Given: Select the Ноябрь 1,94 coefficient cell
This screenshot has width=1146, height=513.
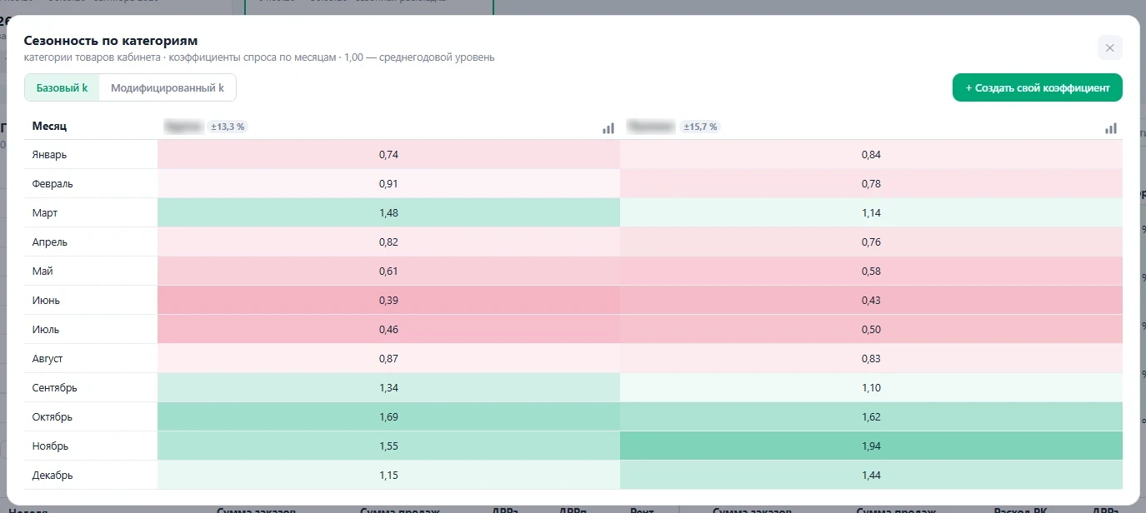Looking at the screenshot, I should (871, 446).
